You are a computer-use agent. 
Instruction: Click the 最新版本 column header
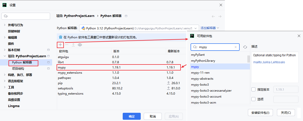pos(176,51)
